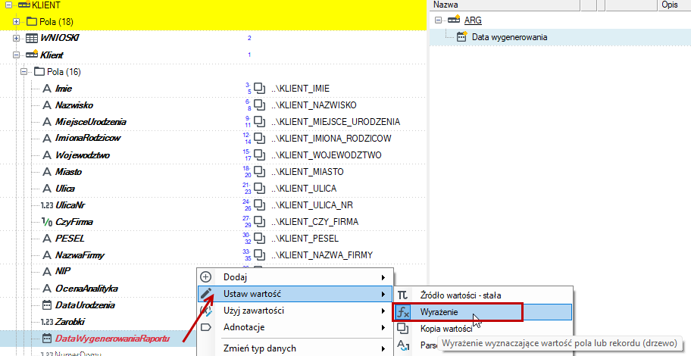Image resolution: width=691 pixels, height=356 pixels.
Task: Choose Wyrażenie from the submenu
Action: 483,312
